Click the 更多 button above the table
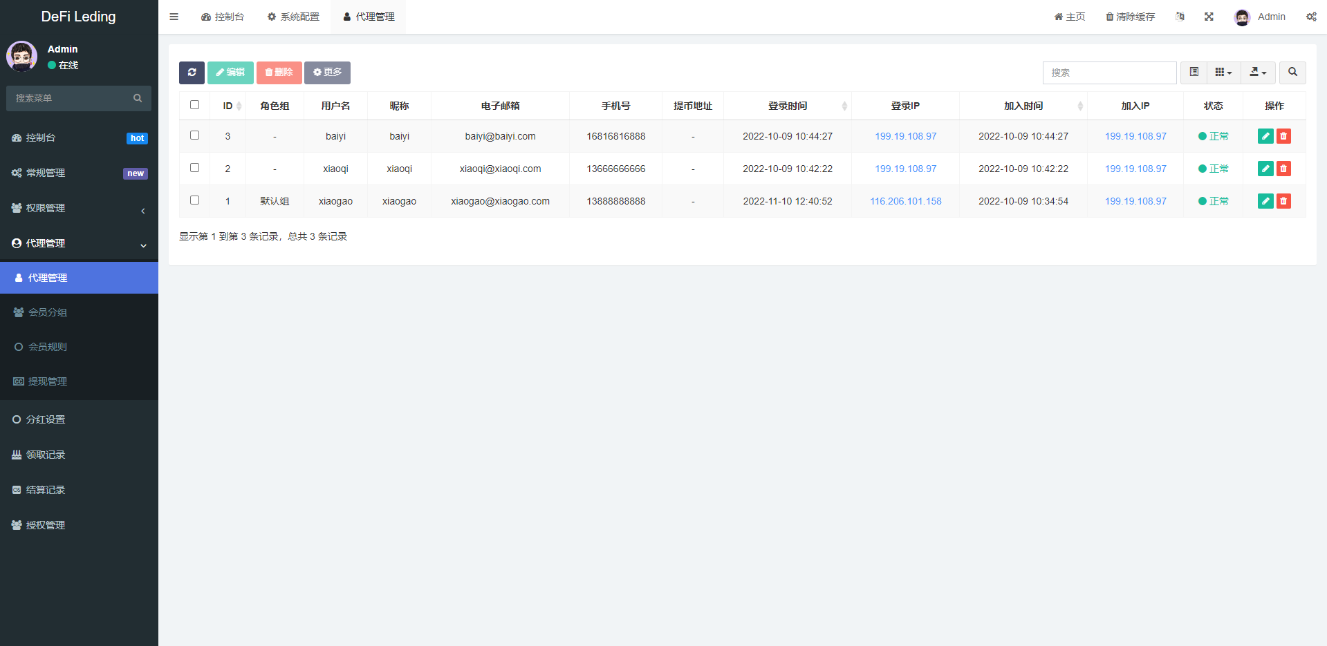This screenshot has height=646, width=1327. pyautogui.click(x=327, y=73)
